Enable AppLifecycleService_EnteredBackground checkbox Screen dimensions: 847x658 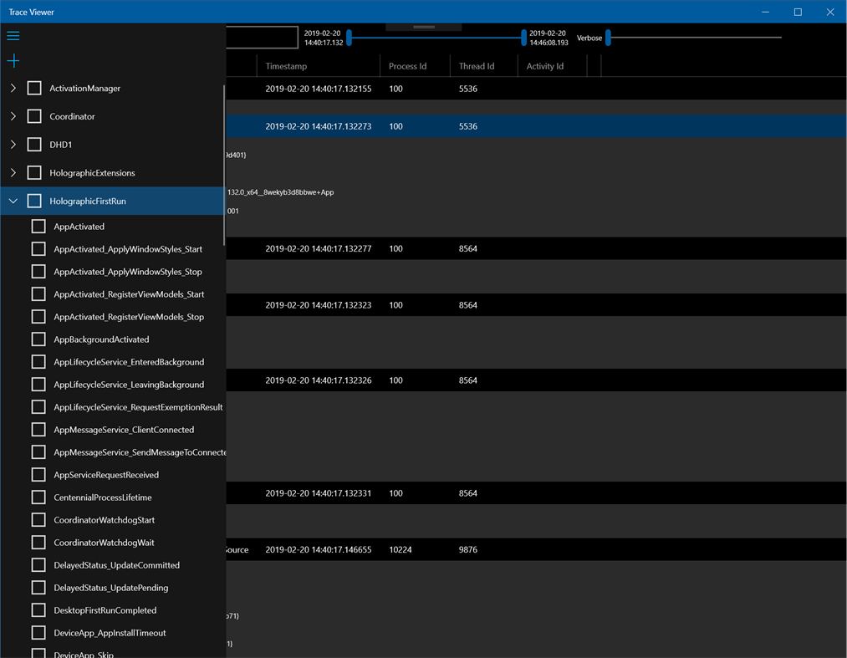pos(38,362)
